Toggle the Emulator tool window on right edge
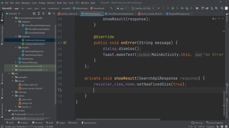Screen dimensions: 229x128 click(x=227, y=89)
